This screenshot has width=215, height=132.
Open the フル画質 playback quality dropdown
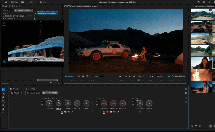coord(161,76)
